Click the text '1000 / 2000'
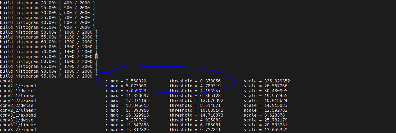This screenshot has width=396, height=133. click(x=78, y=32)
